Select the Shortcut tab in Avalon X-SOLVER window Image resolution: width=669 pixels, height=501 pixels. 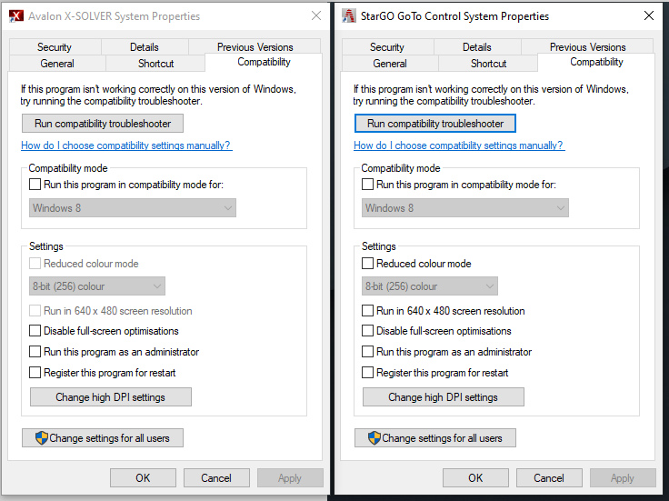pos(155,64)
